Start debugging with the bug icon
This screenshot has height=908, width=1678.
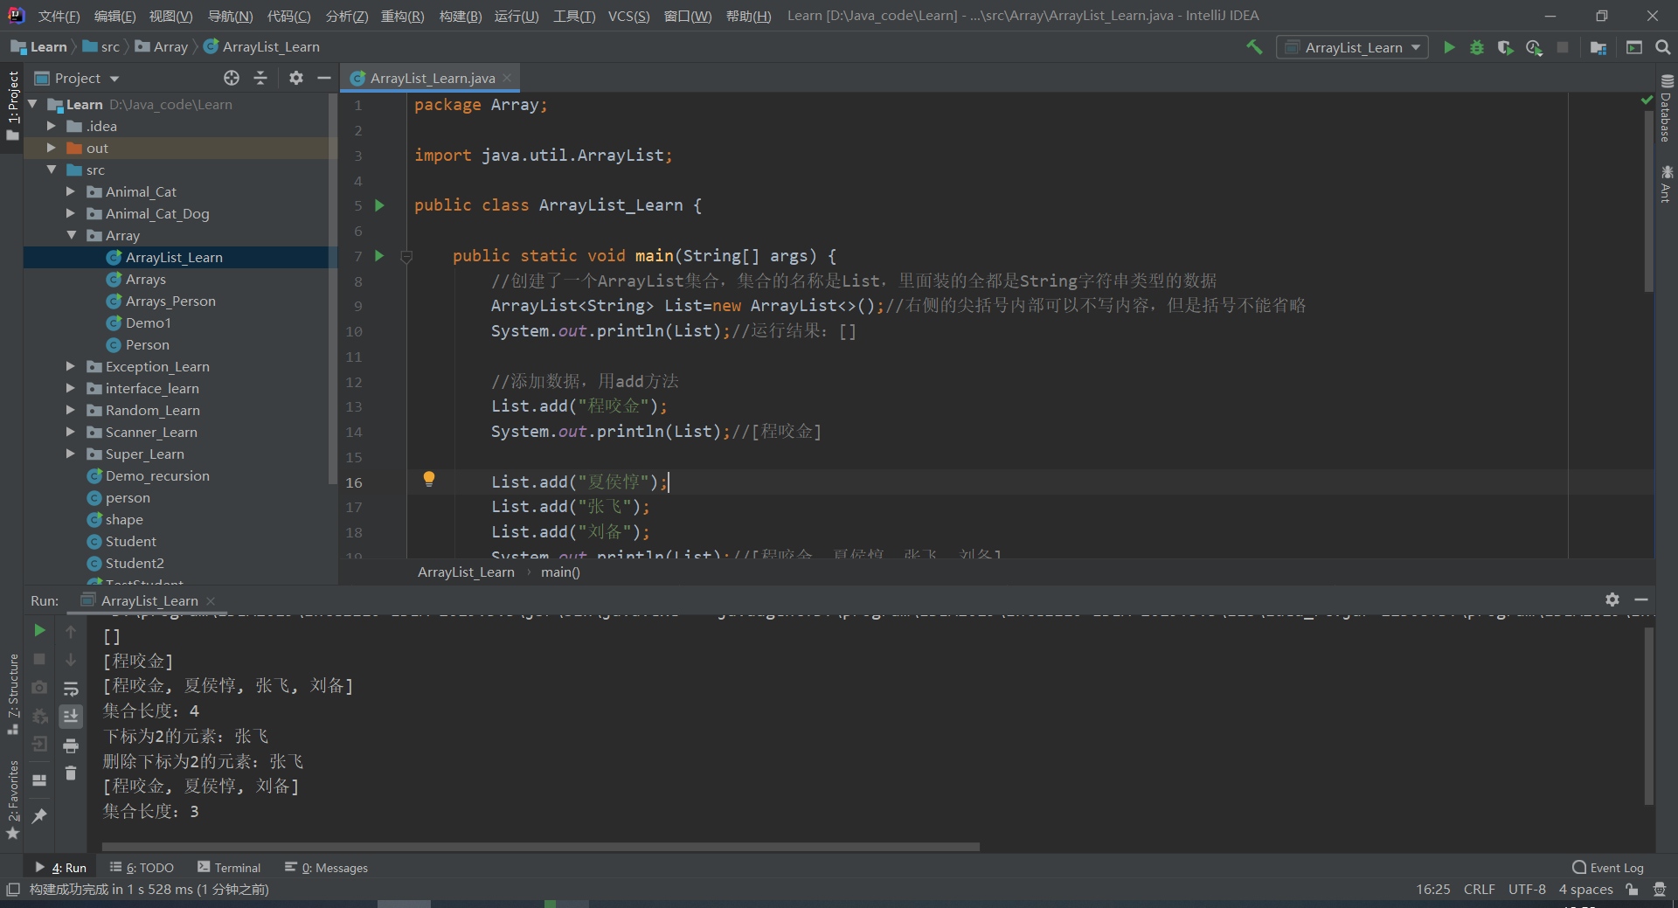point(1477,47)
